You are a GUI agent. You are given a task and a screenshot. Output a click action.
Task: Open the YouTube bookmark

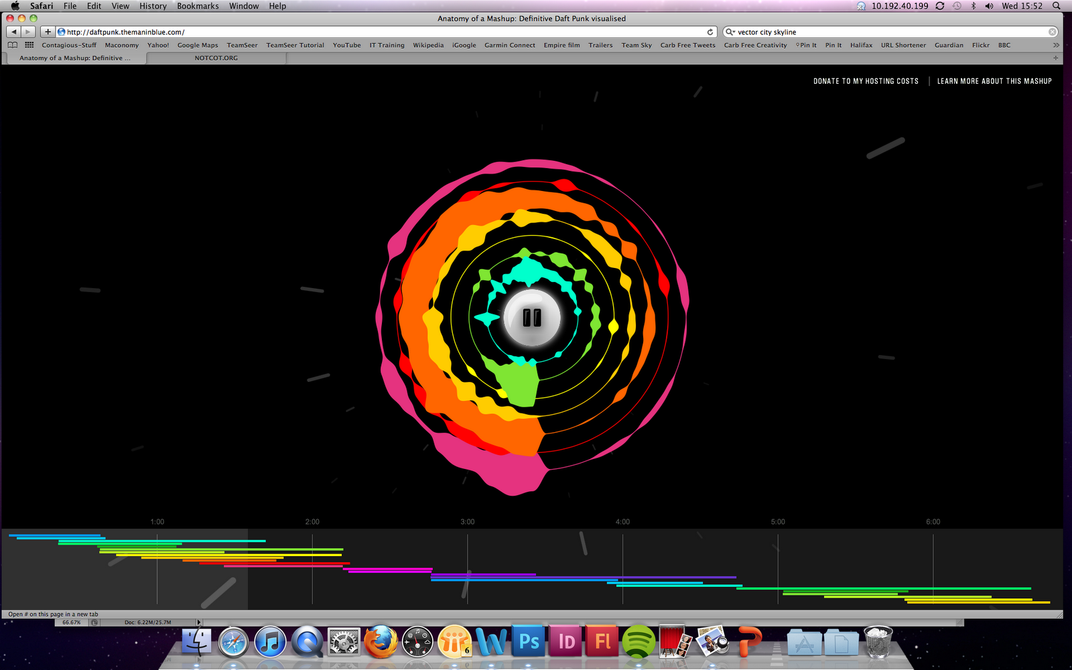click(x=346, y=45)
